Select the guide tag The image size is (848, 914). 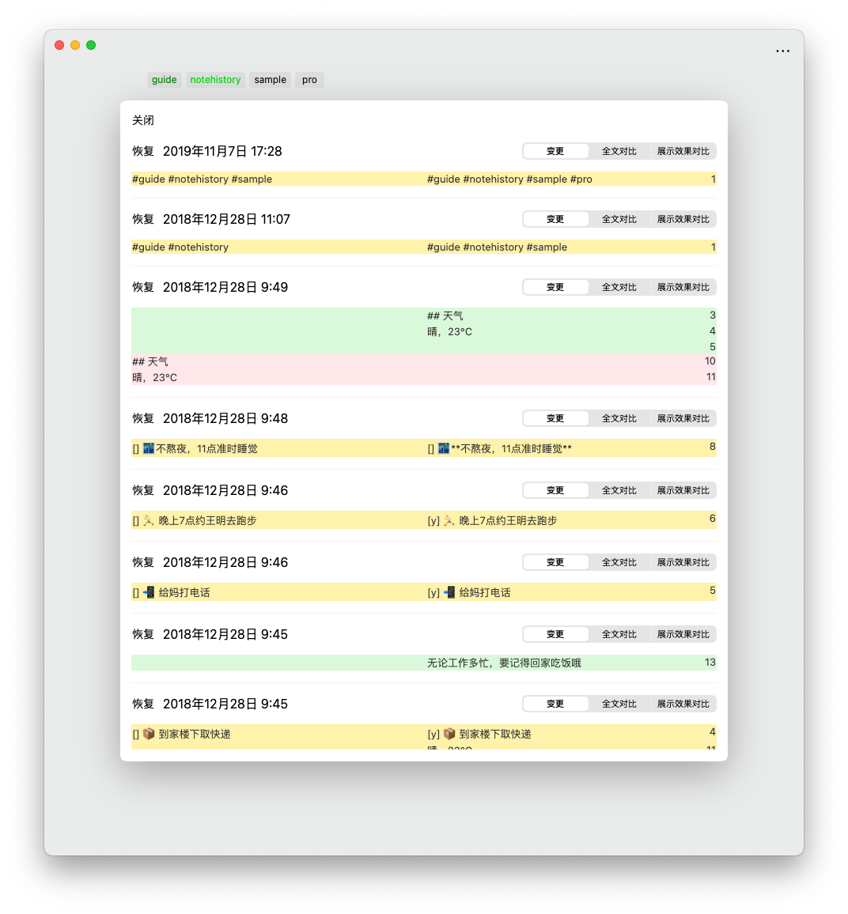pos(165,80)
